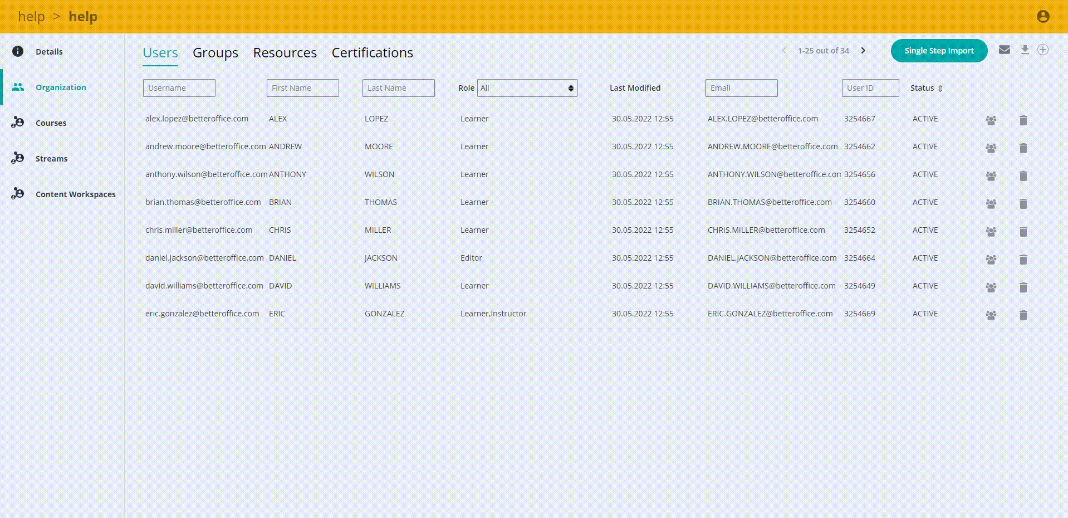The width and height of the screenshot is (1068, 518).
Task: Switch to the Resources tab
Action: coord(285,53)
